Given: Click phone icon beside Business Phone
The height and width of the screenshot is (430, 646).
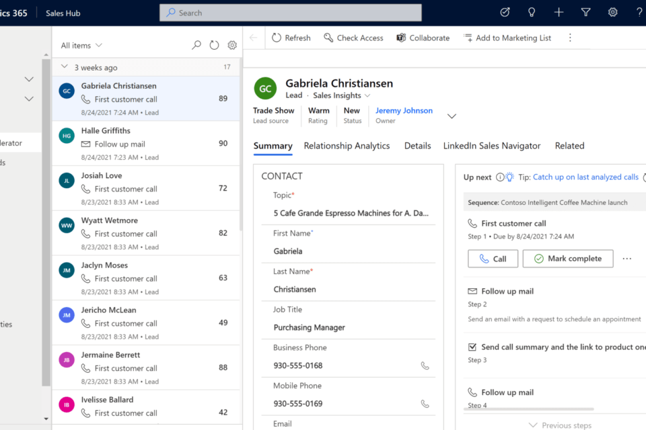Looking at the screenshot, I should [425, 365].
